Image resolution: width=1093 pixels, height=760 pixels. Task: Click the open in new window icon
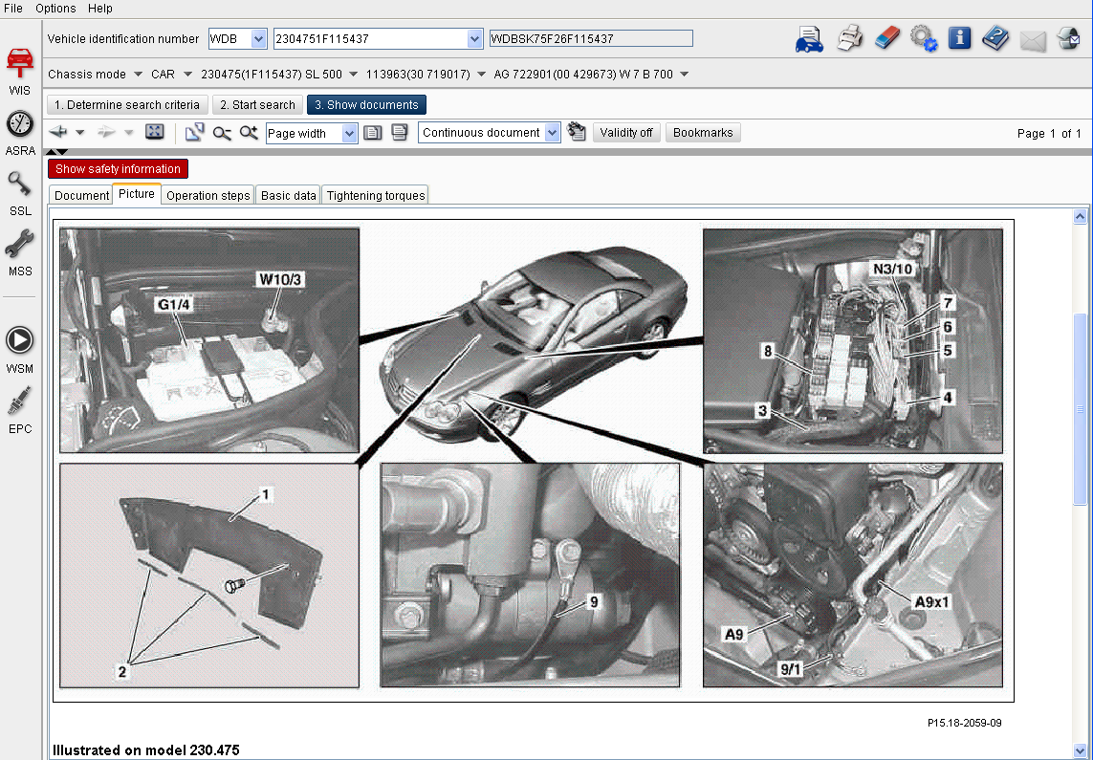tap(194, 132)
